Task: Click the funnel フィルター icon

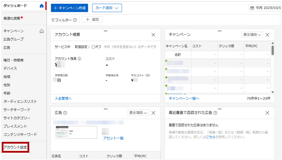Action: 53,20
